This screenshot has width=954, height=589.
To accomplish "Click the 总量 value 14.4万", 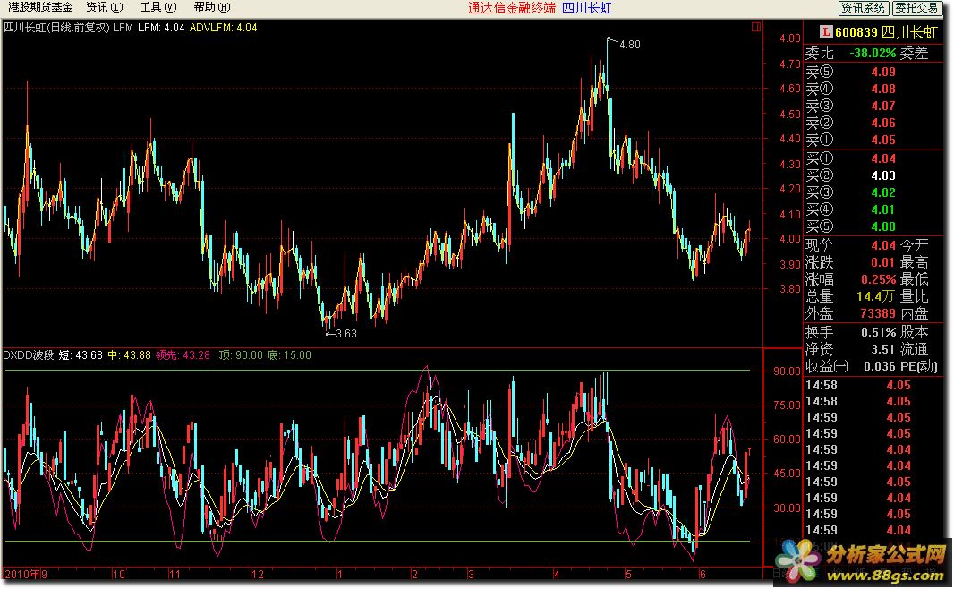I will coord(875,297).
